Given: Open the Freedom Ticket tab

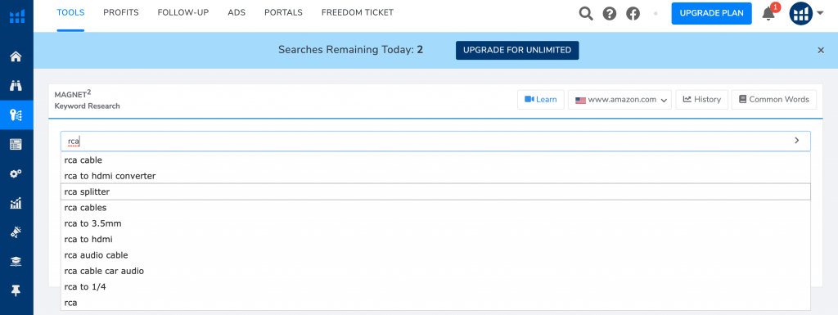Looking at the screenshot, I should tap(358, 12).
